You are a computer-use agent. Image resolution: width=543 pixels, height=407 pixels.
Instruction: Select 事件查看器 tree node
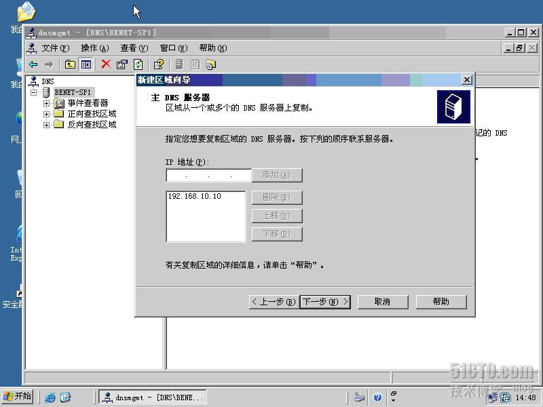coord(88,103)
